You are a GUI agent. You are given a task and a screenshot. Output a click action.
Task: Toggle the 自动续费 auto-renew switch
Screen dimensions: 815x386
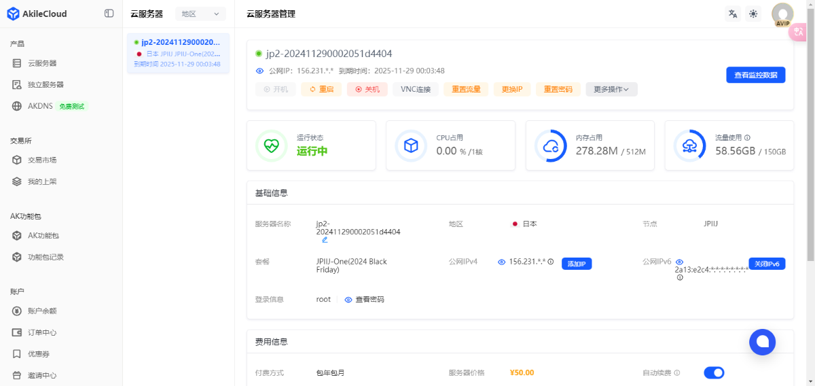coord(714,372)
